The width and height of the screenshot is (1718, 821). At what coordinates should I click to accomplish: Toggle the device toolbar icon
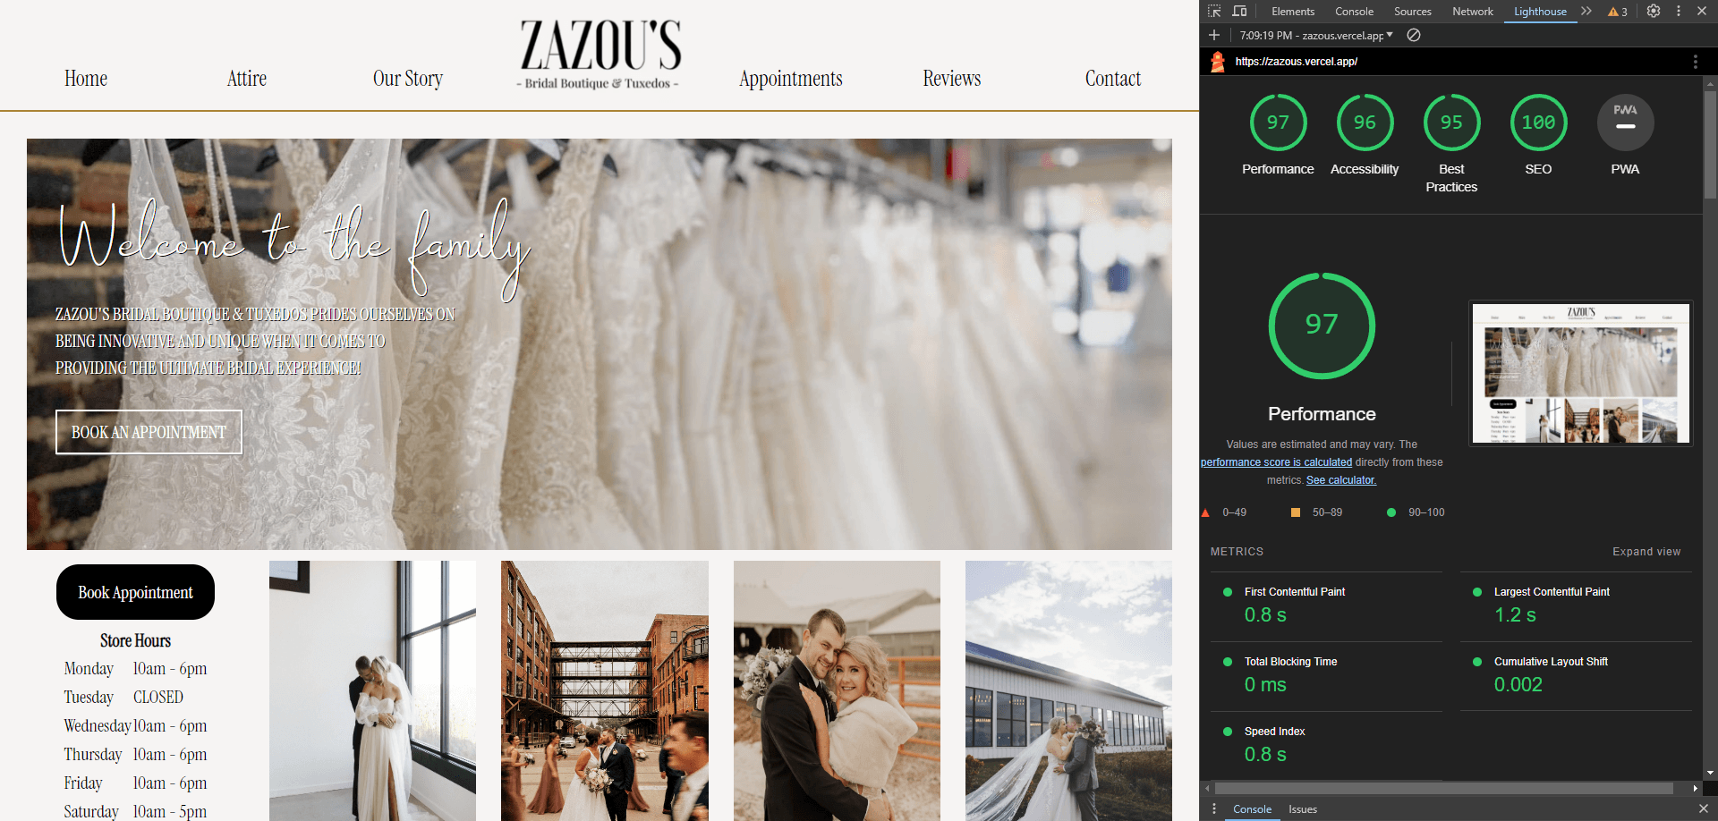(x=1239, y=12)
